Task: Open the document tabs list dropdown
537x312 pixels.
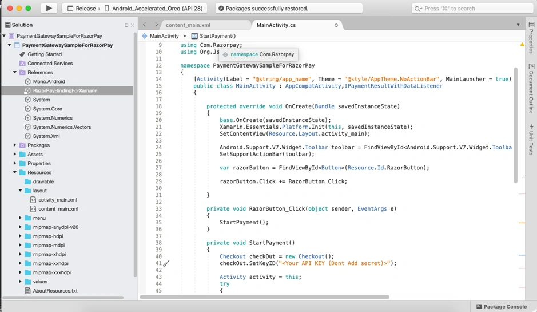Action: click(518, 25)
